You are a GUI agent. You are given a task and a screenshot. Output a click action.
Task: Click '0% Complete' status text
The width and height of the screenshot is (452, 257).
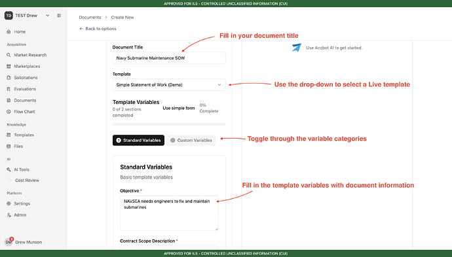coord(209,108)
